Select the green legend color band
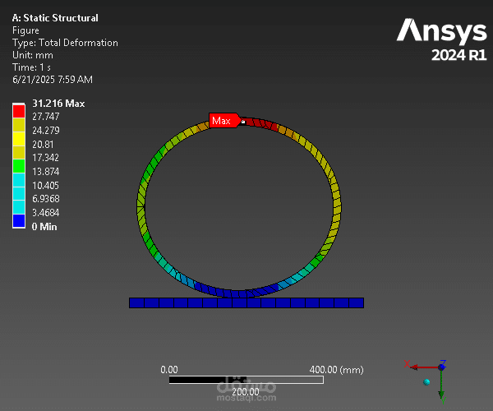The image size is (493, 411). [x=19, y=166]
